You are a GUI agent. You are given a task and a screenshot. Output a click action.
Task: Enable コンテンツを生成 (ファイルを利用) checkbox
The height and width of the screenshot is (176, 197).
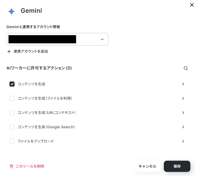click(x=12, y=98)
